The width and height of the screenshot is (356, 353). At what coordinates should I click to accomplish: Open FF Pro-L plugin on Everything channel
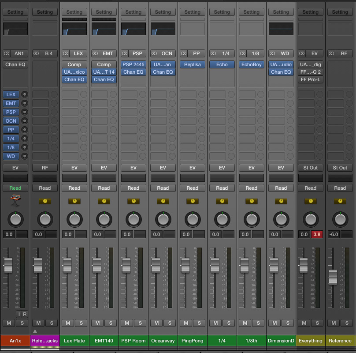click(311, 79)
